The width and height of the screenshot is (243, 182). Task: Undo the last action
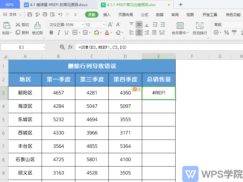(x=60, y=15)
